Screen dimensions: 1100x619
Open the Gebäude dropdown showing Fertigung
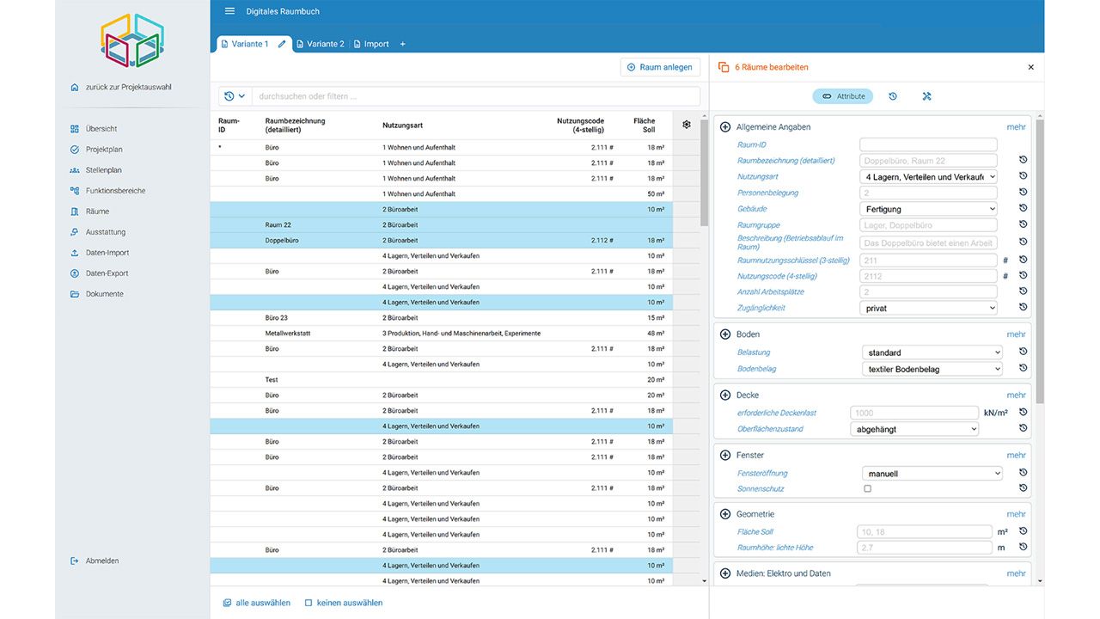(x=928, y=209)
